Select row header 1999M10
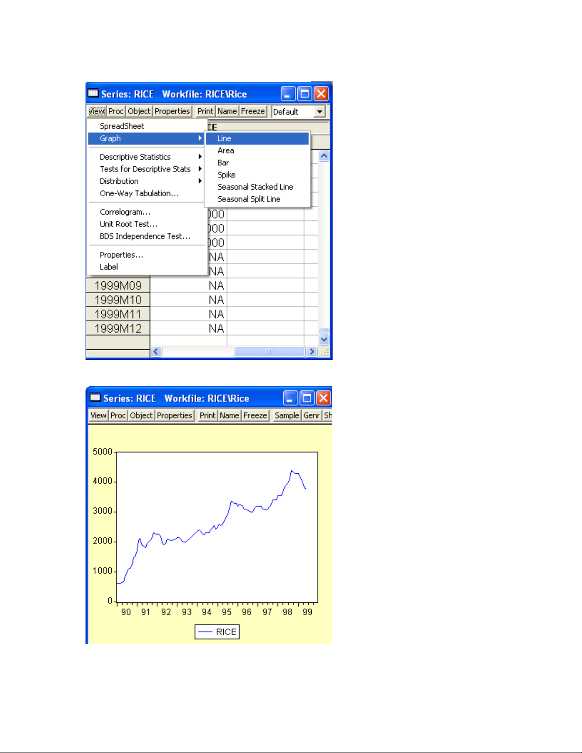This screenshot has height=753, width=582. tap(118, 300)
